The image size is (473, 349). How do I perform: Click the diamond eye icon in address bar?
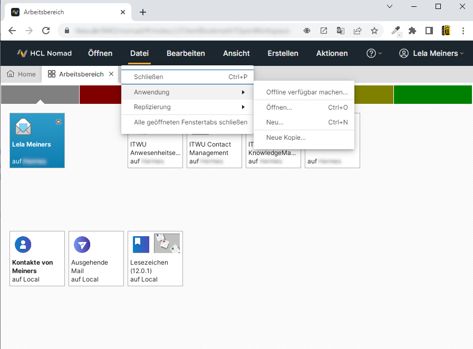coord(307,31)
